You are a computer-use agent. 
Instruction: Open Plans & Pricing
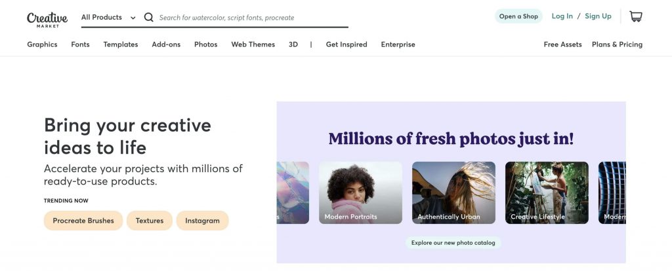click(x=617, y=45)
